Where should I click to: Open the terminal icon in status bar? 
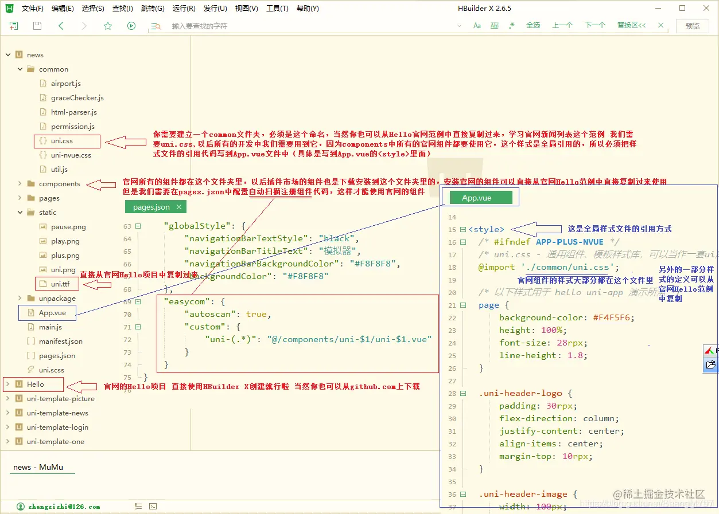point(153,507)
